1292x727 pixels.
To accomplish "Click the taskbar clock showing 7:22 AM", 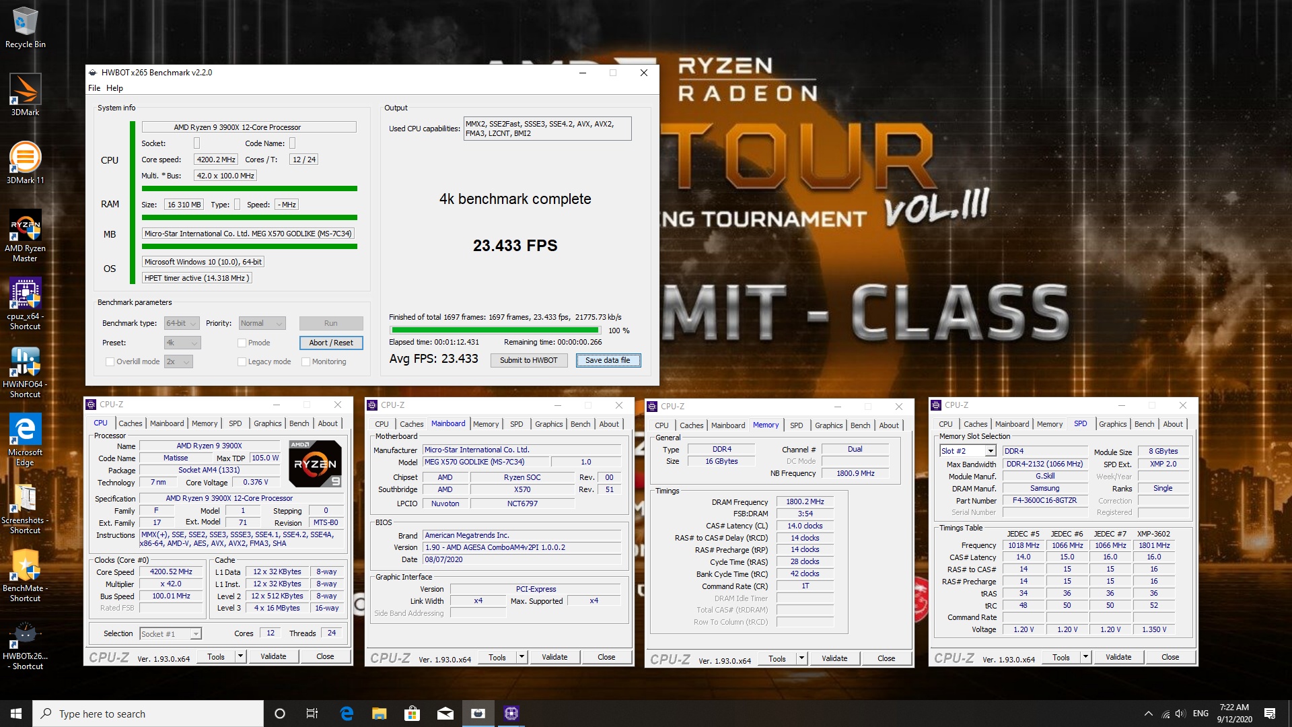I will coord(1234,714).
